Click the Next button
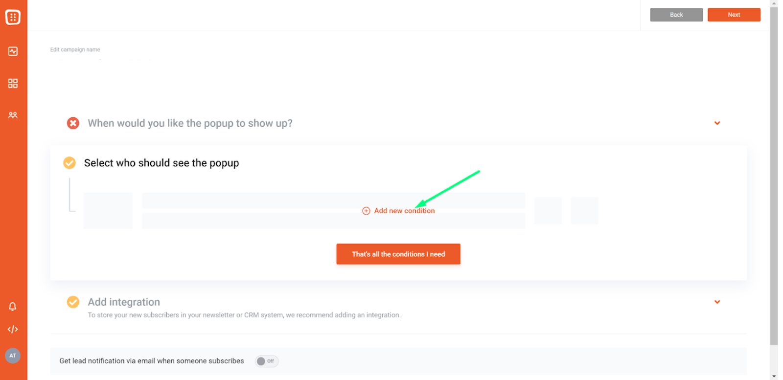Image resolution: width=783 pixels, height=380 pixels. [734, 15]
